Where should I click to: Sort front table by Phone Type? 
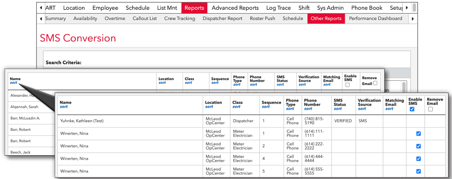pos(290,108)
